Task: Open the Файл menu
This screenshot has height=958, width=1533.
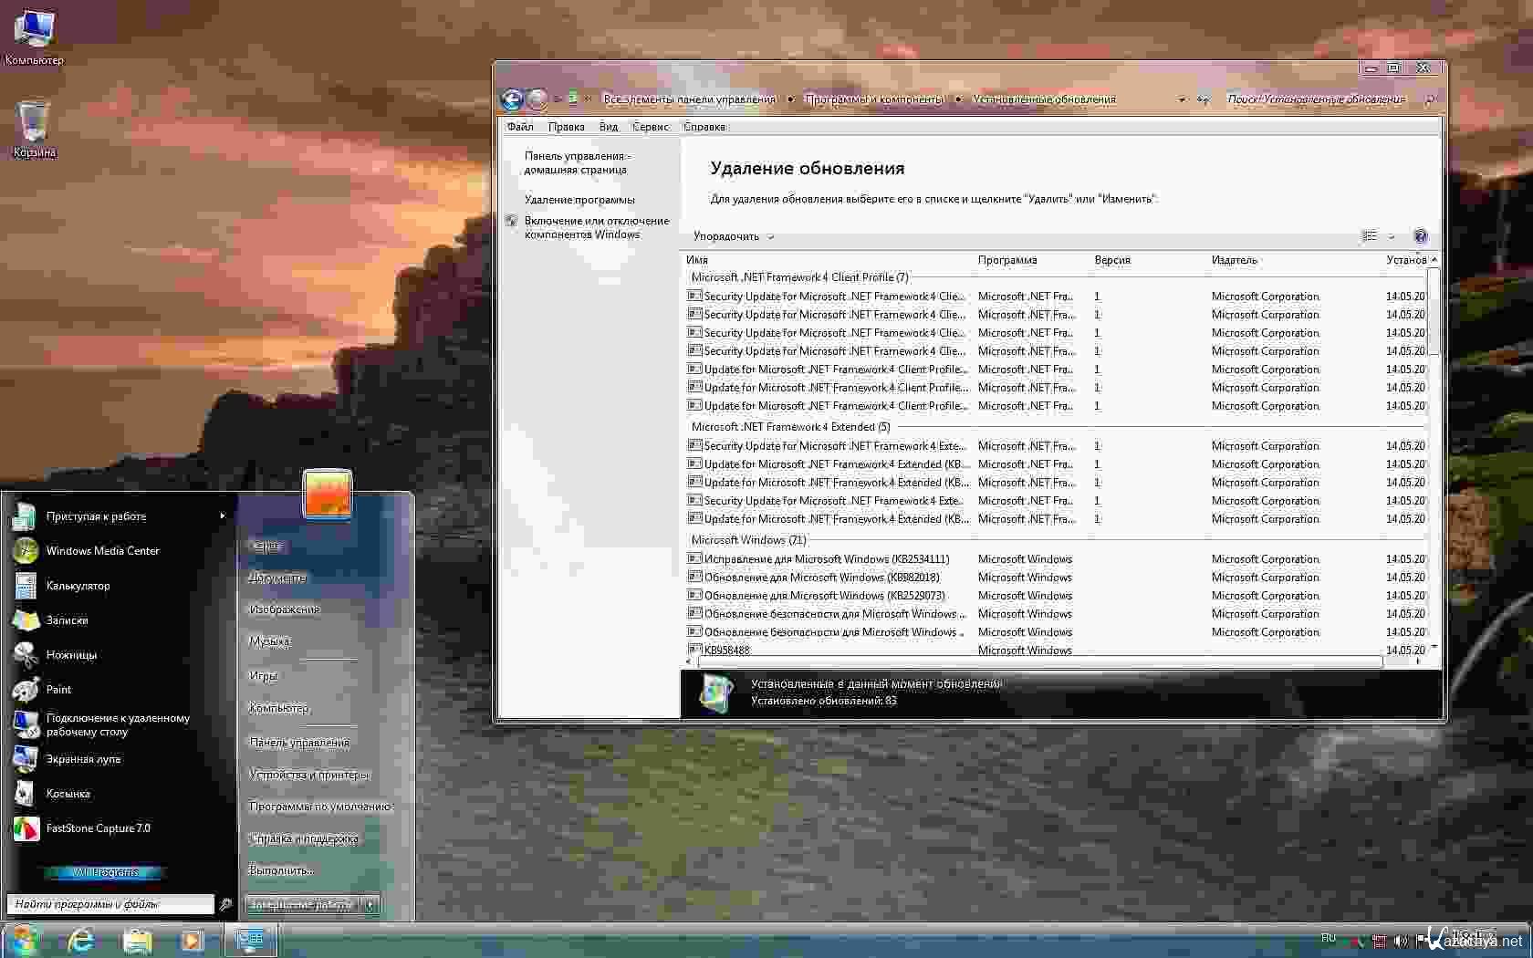Action: pos(520,127)
